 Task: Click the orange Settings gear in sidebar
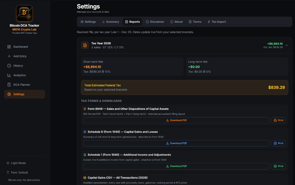click(9, 94)
